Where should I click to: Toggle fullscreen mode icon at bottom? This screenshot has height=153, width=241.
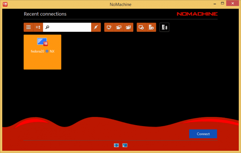(116, 145)
